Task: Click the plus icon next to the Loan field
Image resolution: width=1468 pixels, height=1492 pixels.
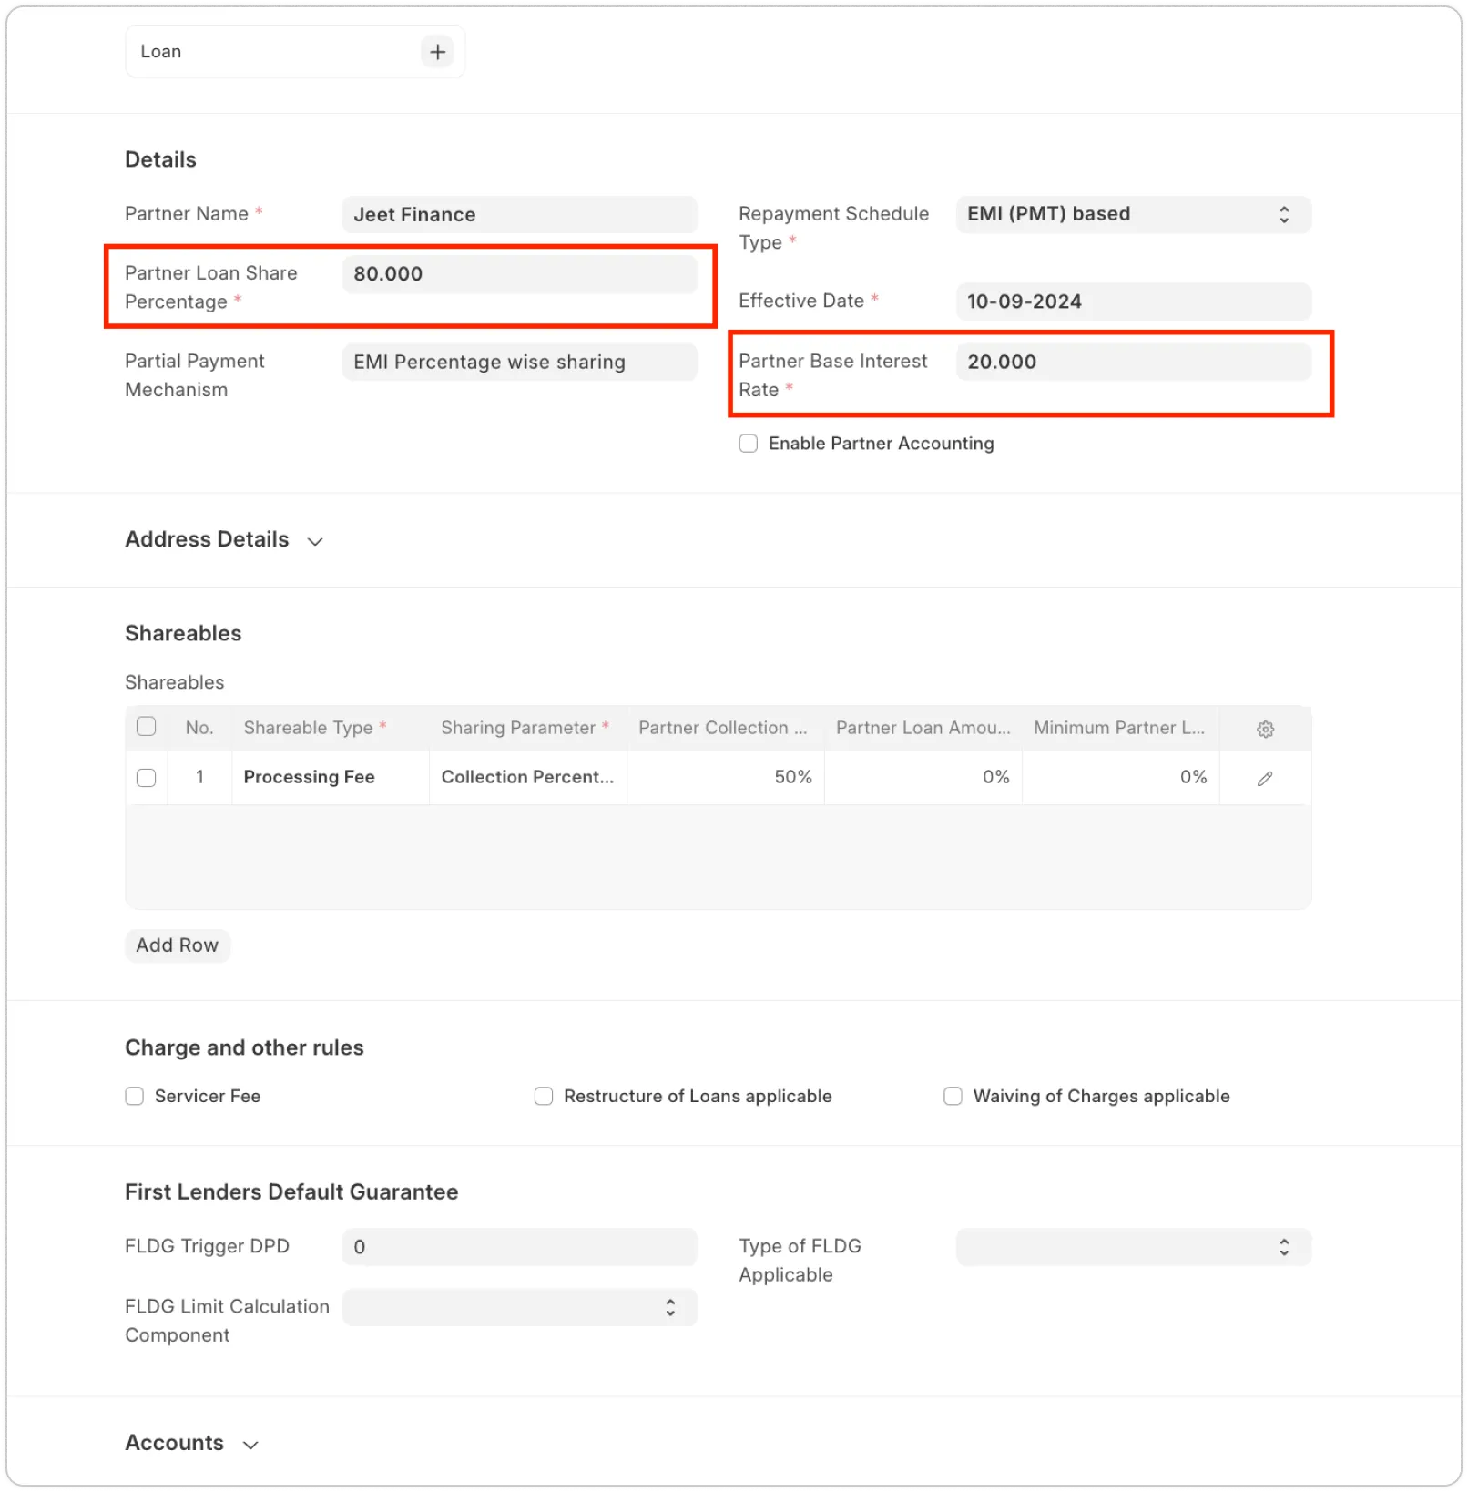Action: point(437,51)
